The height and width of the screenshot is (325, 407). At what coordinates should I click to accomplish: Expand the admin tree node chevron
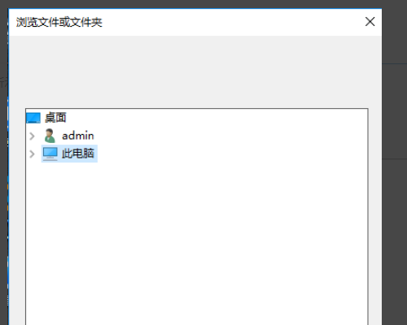pyautogui.click(x=32, y=136)
